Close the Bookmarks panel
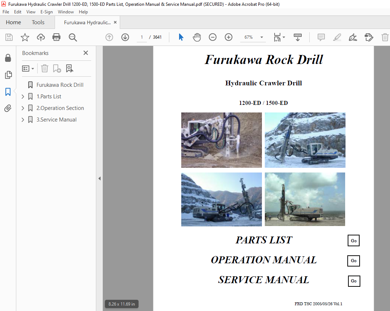The height and width of the screenshot is (311, 390). 86,53
